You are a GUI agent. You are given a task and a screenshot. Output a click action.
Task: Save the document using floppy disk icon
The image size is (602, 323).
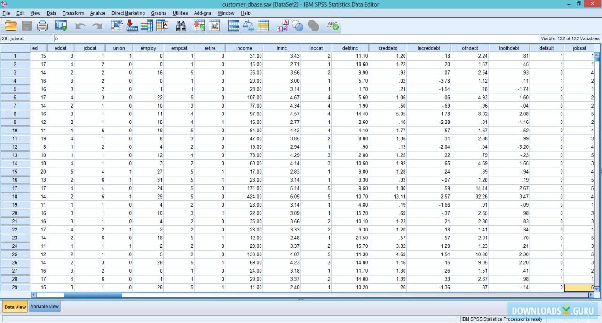pos(26,25)
